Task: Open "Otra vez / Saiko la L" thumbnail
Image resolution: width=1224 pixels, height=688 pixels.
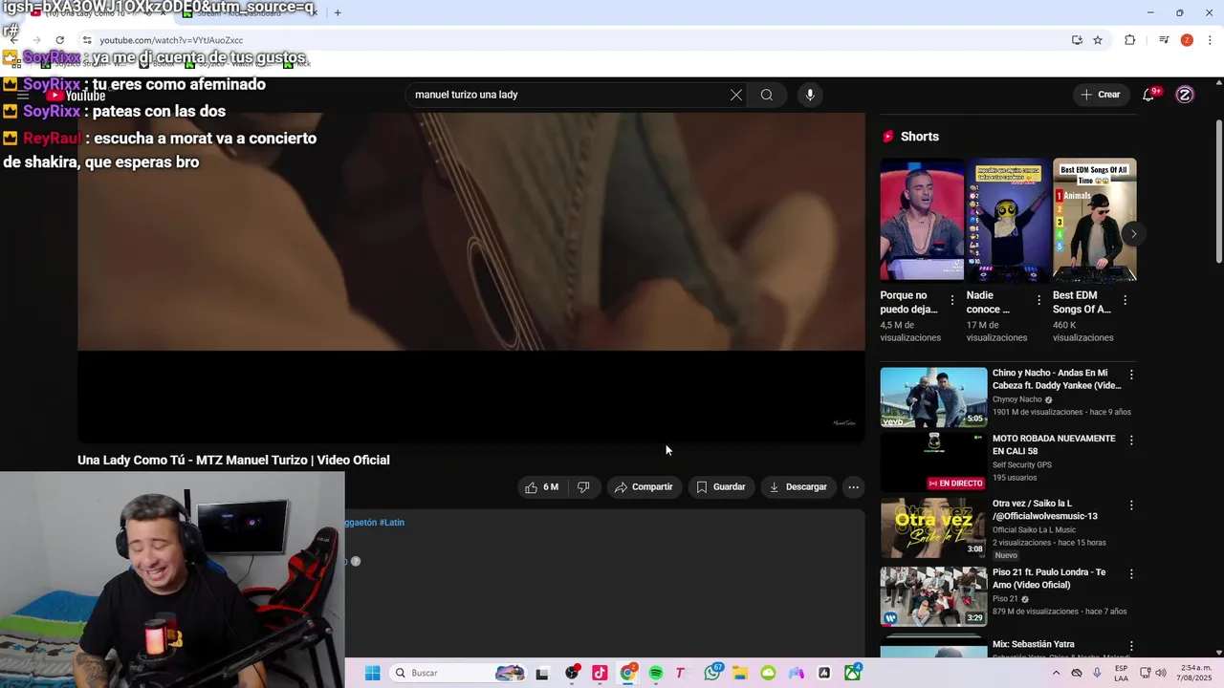Action: click(x=933, y=527)
